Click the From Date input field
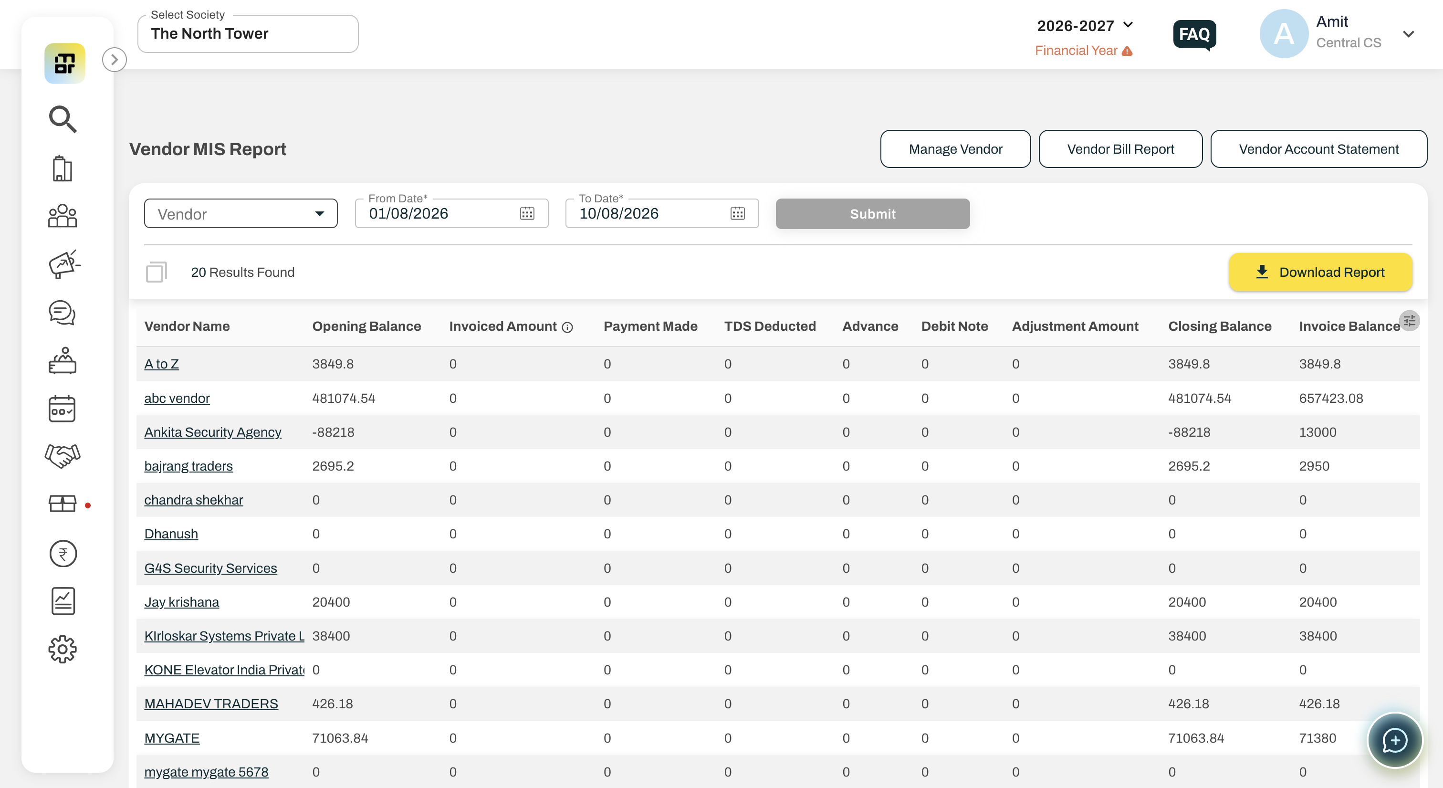The height and width of the screenshot is (788, 1443). coord(451,213)
